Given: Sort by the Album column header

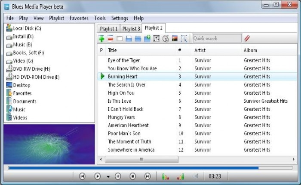Looking at the screenshot, I should point(269,50).
